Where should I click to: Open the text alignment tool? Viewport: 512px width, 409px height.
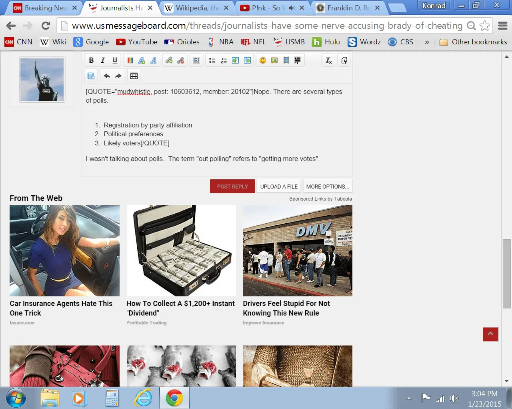pyautogui.click(x=197, y=60)
